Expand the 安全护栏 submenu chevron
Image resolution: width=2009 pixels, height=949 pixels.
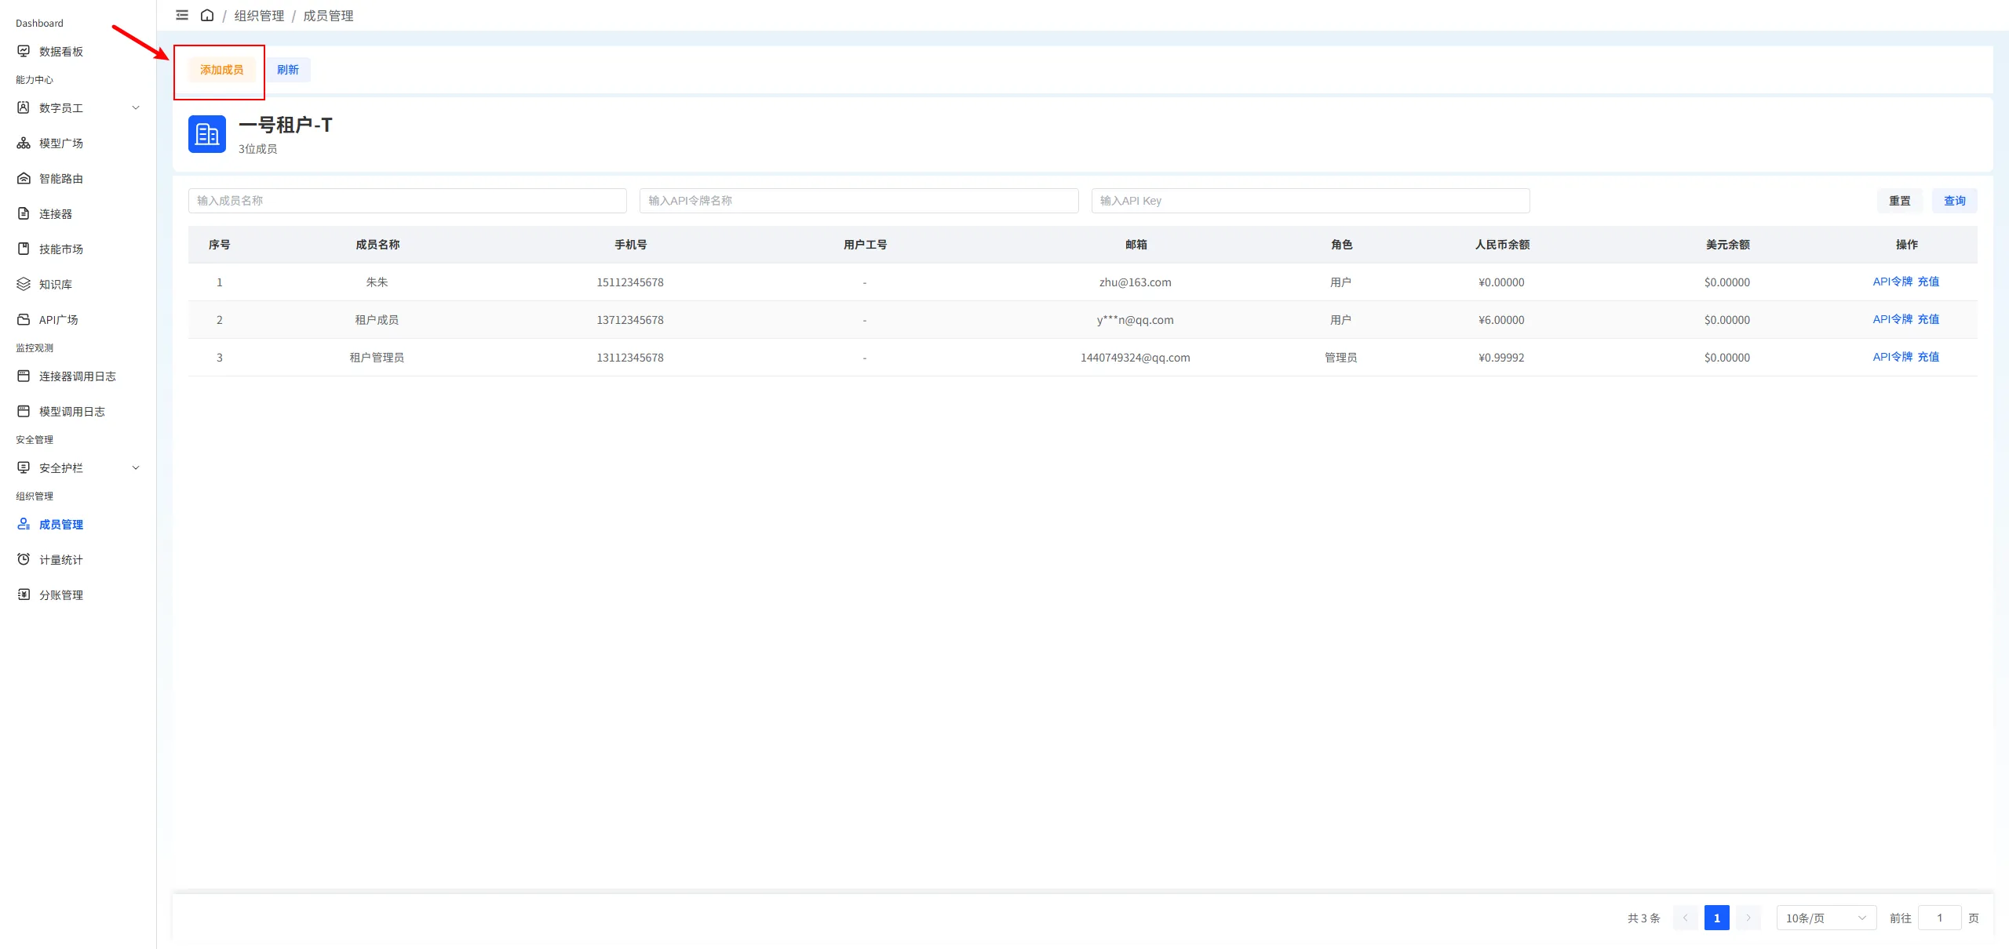(x=136, y=467)
